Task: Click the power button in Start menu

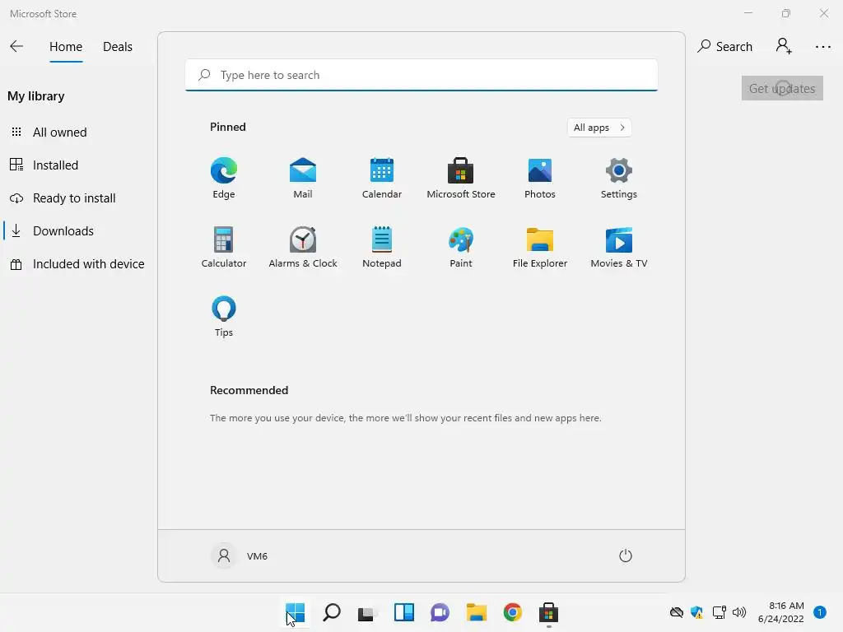Action: click(626, 555)
